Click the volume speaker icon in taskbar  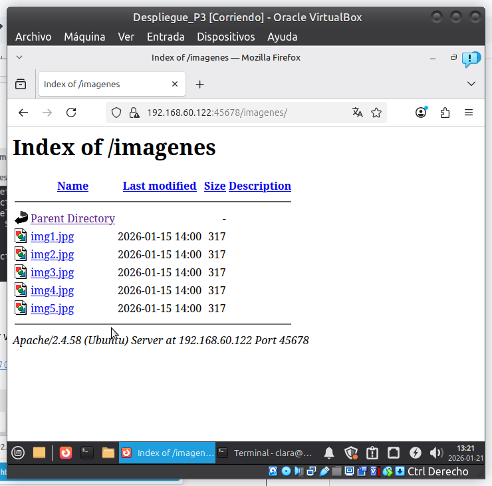click(x=436, y=453)
